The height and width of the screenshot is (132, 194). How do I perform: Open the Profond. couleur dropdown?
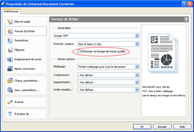click(137, 44)
